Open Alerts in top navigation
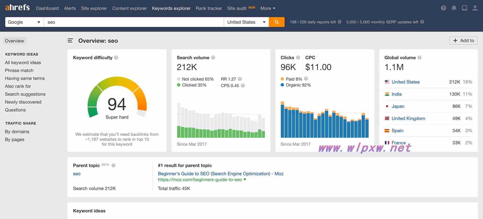 (70, 8)
